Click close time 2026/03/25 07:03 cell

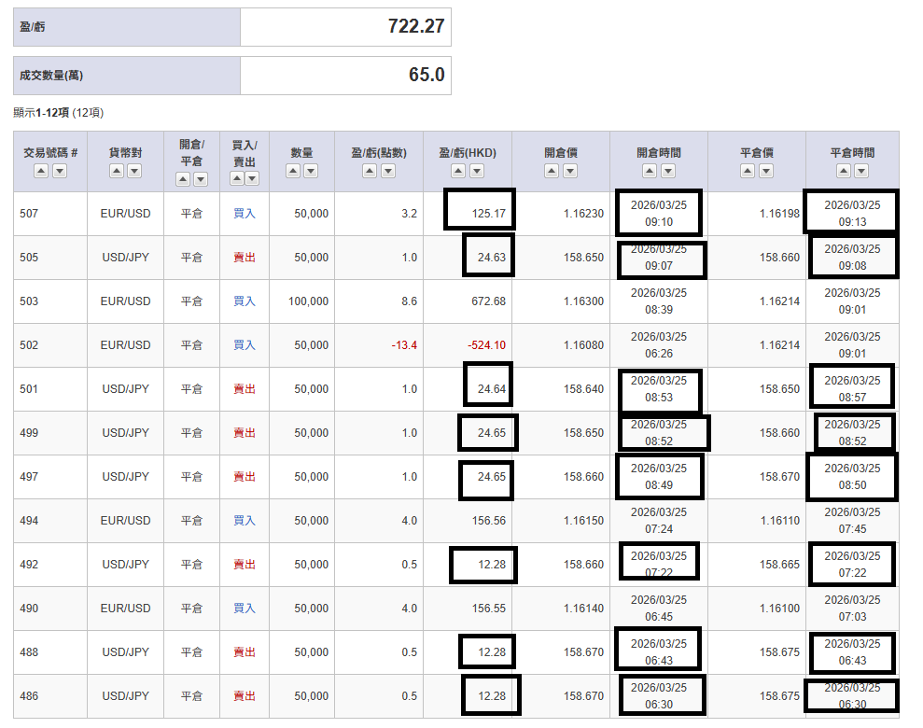pos(852,608)
